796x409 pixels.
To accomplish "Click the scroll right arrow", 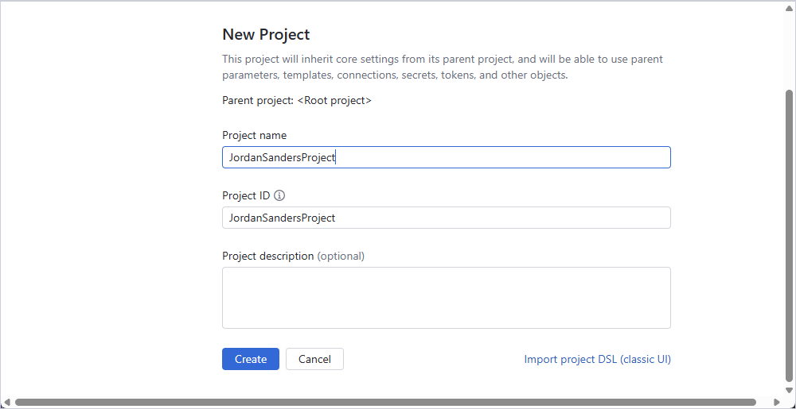I will click(777, 402).
